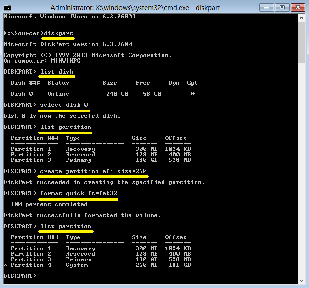Click the '100 percent completed' message
The image size is (309, 288).
pyautogui.click(x=49, y=204)
